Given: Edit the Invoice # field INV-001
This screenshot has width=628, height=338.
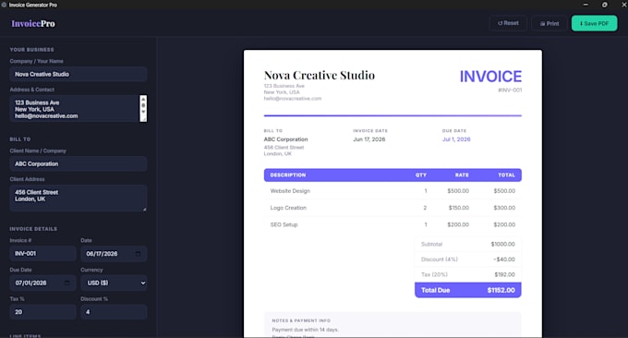Looking at the screenshot, I should [42, 253].
